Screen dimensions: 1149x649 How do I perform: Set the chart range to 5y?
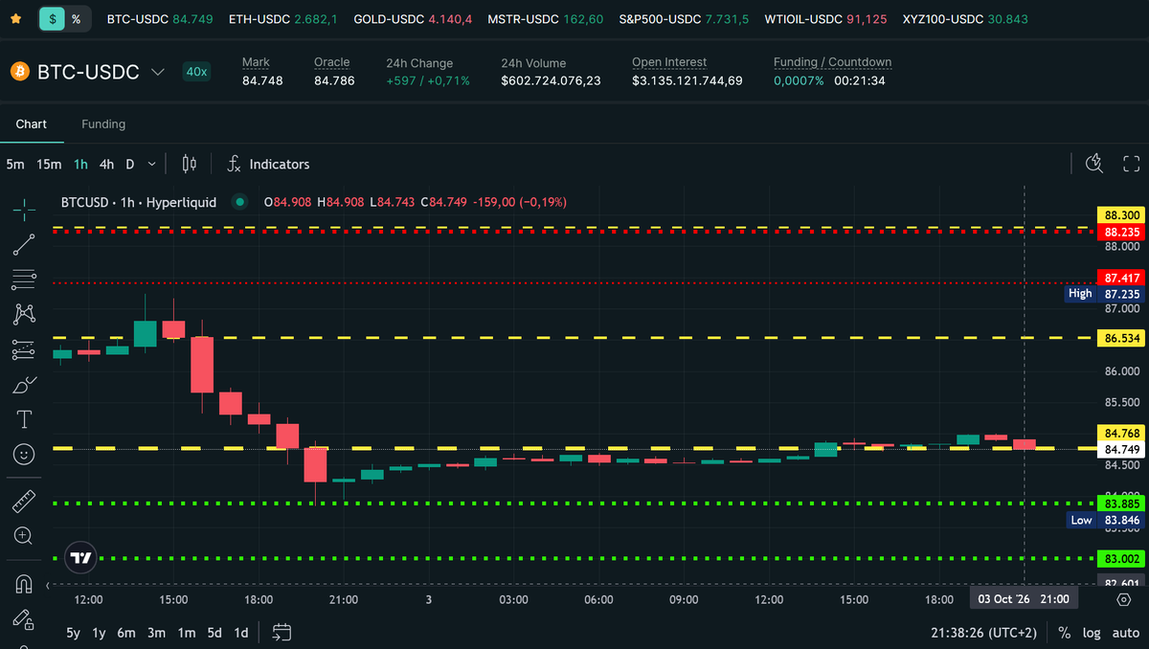[x=74, y=633]
